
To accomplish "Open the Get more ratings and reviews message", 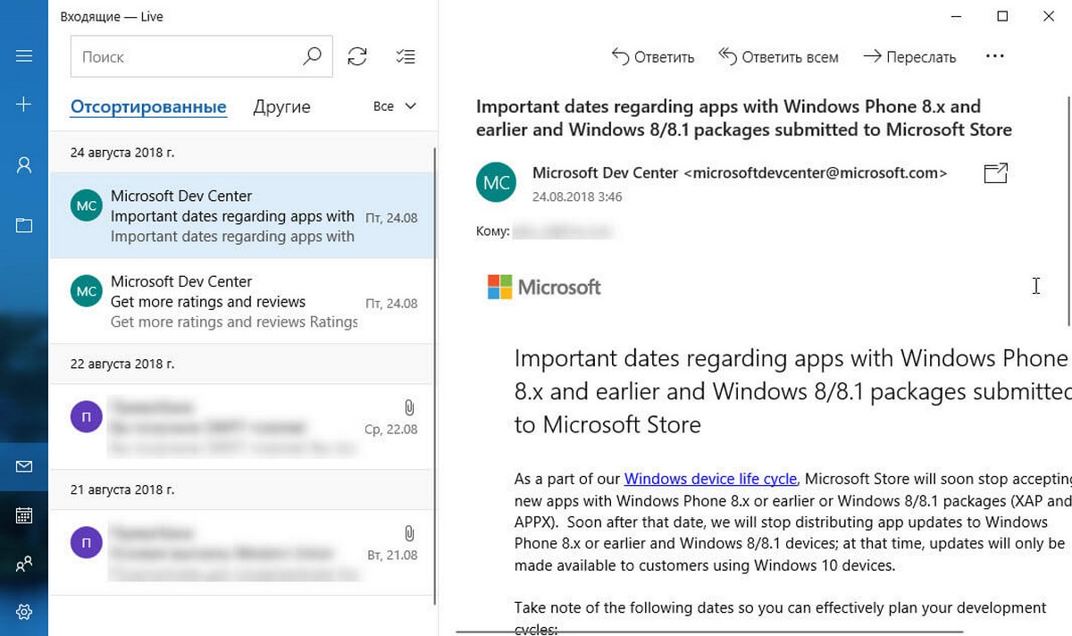I will click(241, 302).
